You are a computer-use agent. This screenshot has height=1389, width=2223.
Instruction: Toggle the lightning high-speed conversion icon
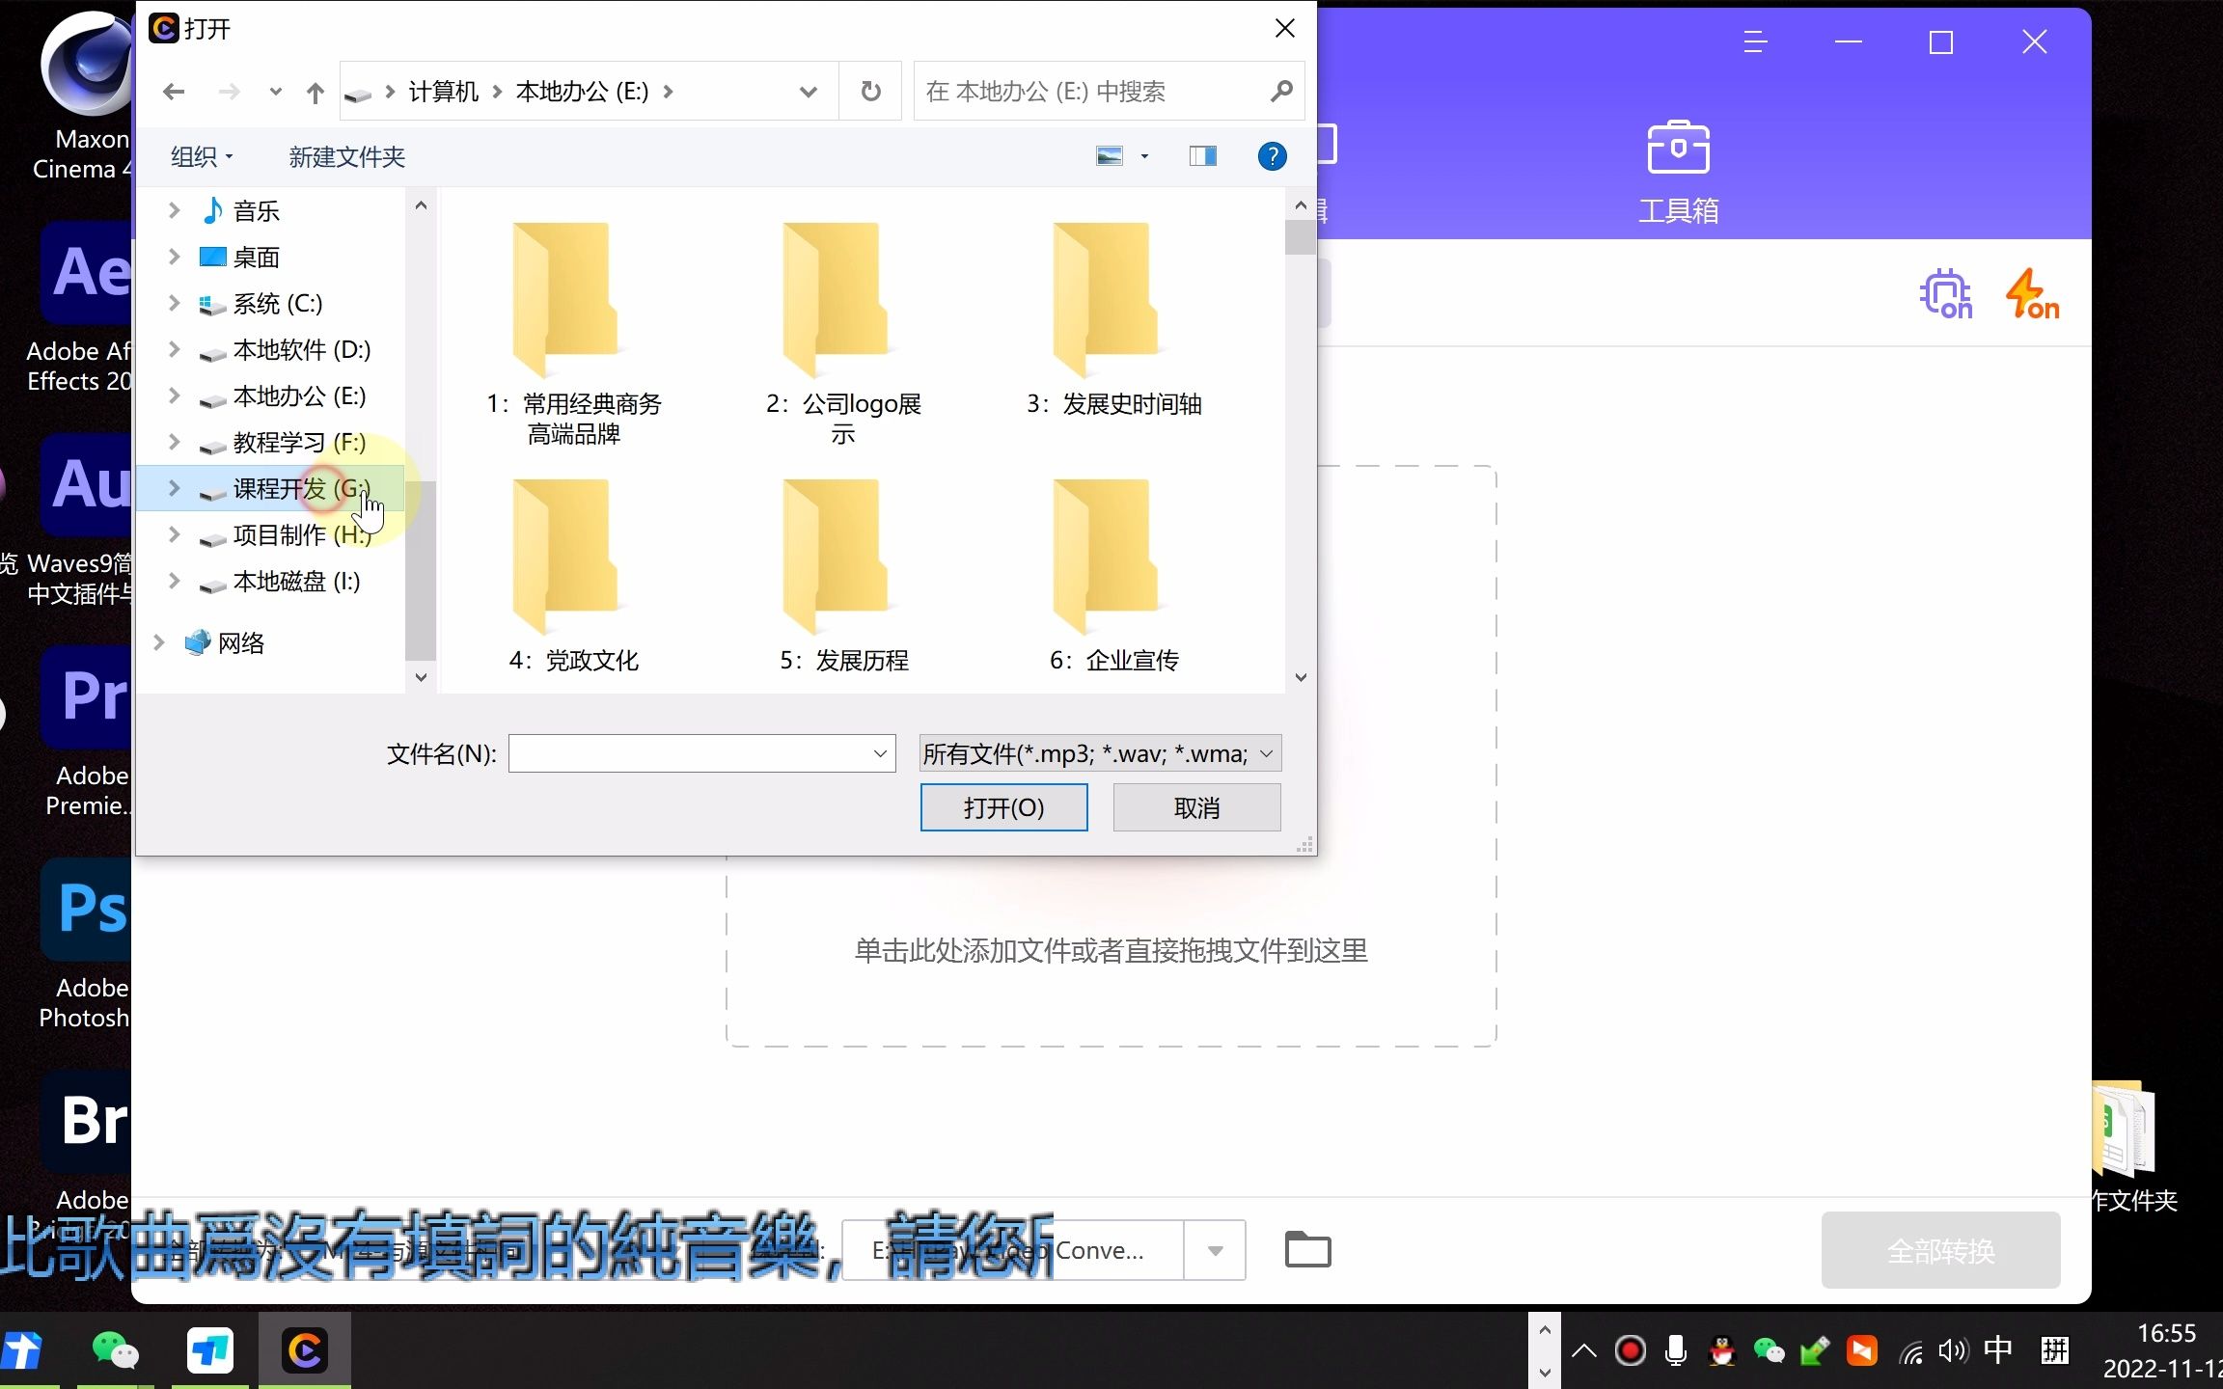click(x=2032, y=294)
